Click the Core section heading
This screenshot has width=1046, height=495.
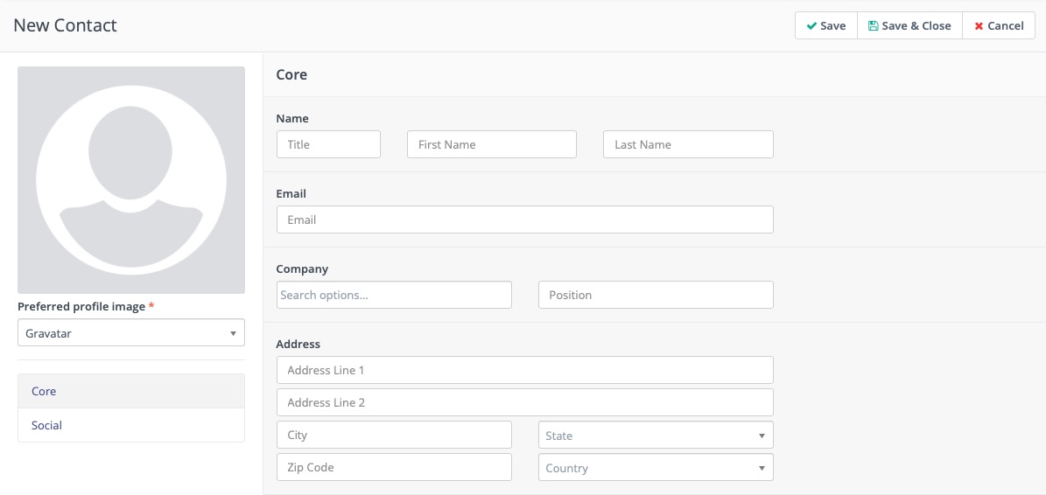[291, 74]
